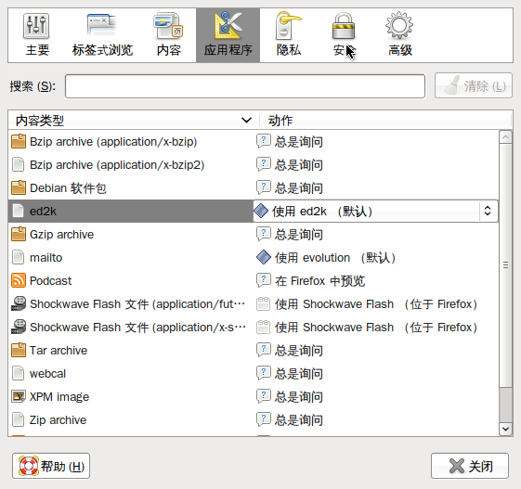Open the 主要 (Main) preferences tab
521x489 pixels.
point(37,35)
